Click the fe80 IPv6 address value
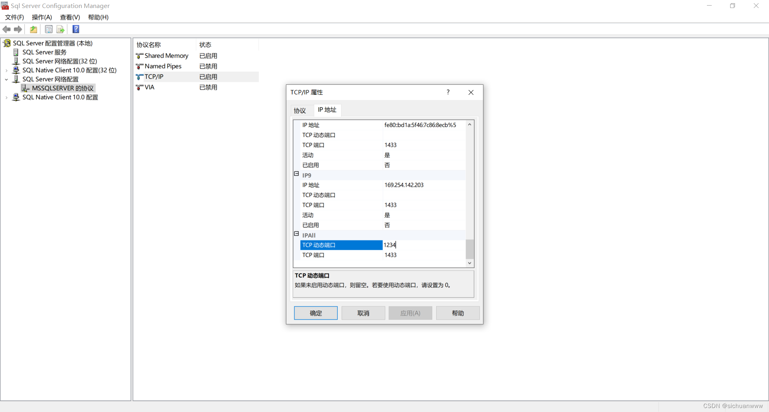Screen dimensions: 769x412 (420, 125)
